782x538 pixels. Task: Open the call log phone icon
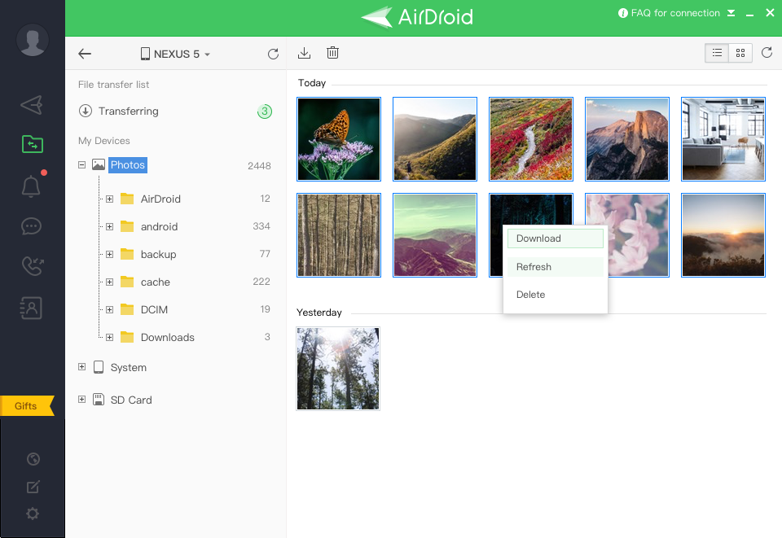(33, 266)
